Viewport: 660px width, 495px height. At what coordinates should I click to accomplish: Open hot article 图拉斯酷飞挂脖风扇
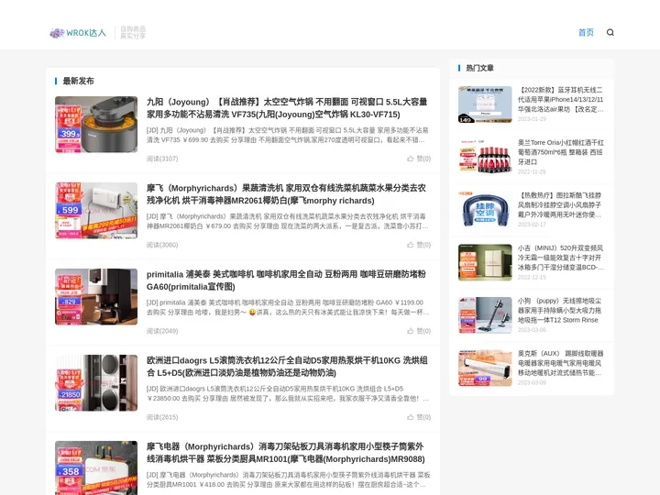(x=561, y=205)
